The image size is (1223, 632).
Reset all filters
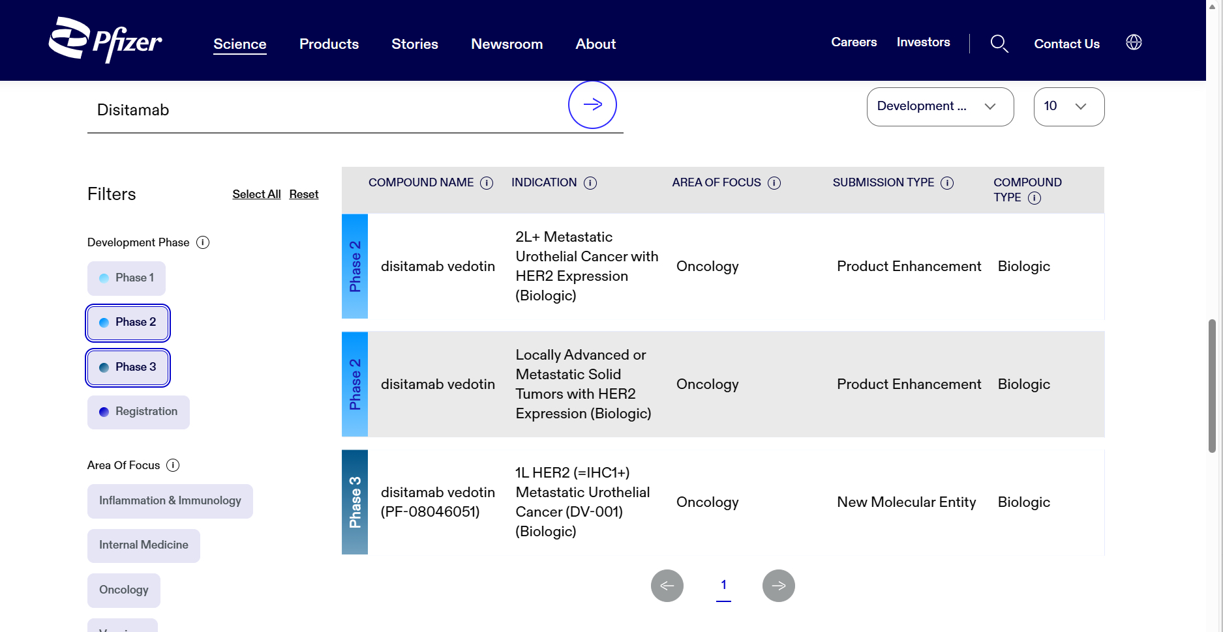[x=304, y=194]
